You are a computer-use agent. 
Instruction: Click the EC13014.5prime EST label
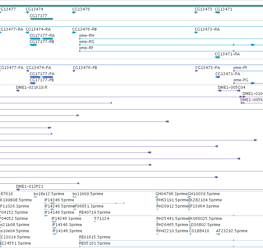[x=15, y=237]
